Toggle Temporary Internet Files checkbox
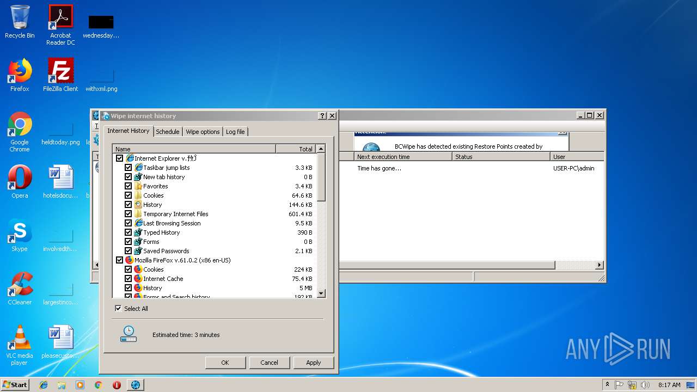Viewport: 697px width, 392px height. click(x=129, y=214)
